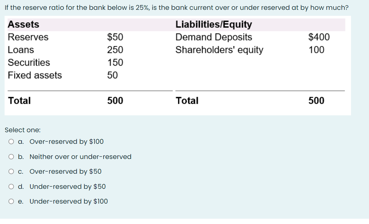
Task: Click the Demand Deposits row label
Action: click(214, 37)
